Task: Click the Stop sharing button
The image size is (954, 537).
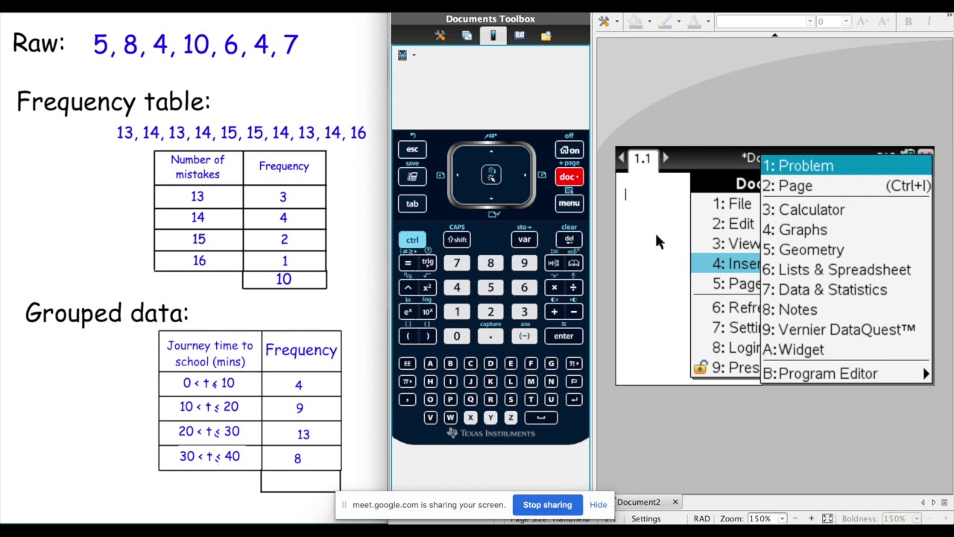Action: click(547, 505)
